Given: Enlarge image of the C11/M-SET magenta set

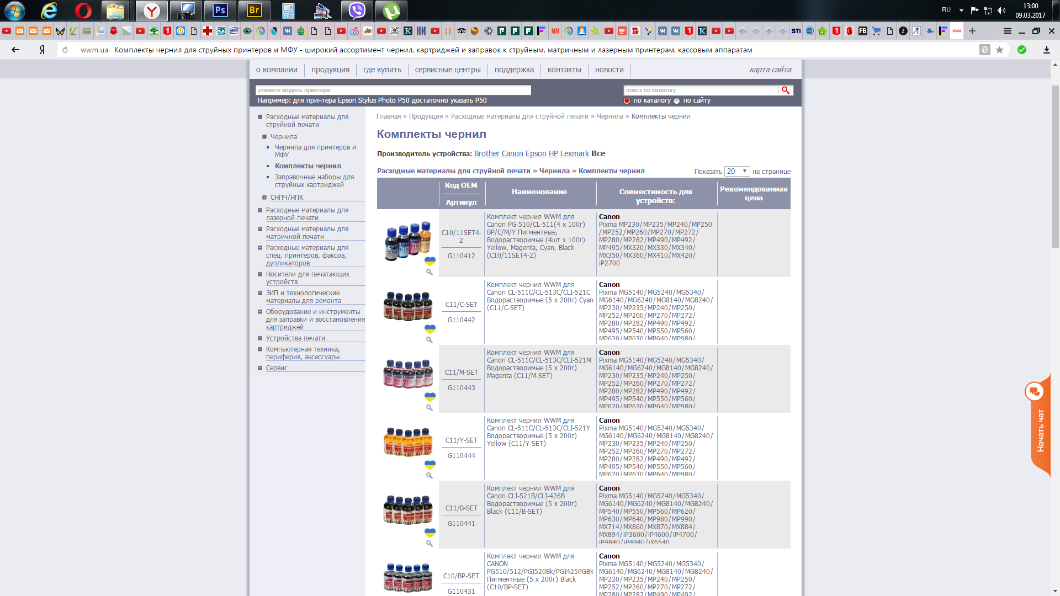Looking at the screenshot, I should click(x=429, y=408).
